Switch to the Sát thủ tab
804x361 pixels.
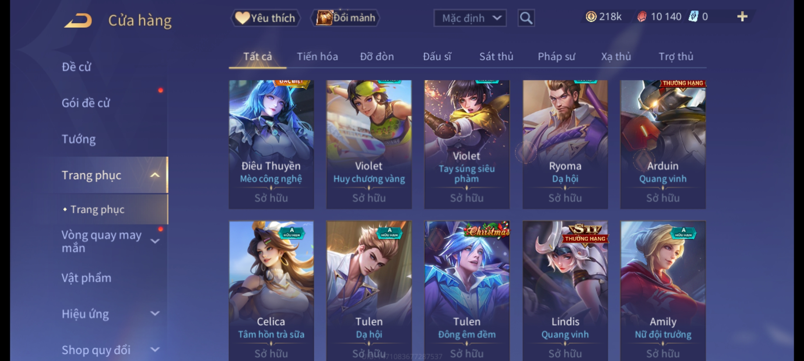(496, 56)
